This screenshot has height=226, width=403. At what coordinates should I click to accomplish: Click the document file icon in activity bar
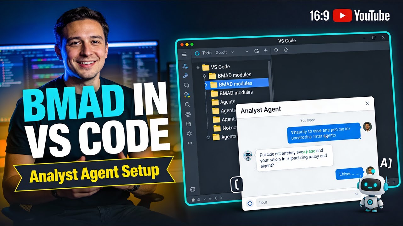point(189,124)
